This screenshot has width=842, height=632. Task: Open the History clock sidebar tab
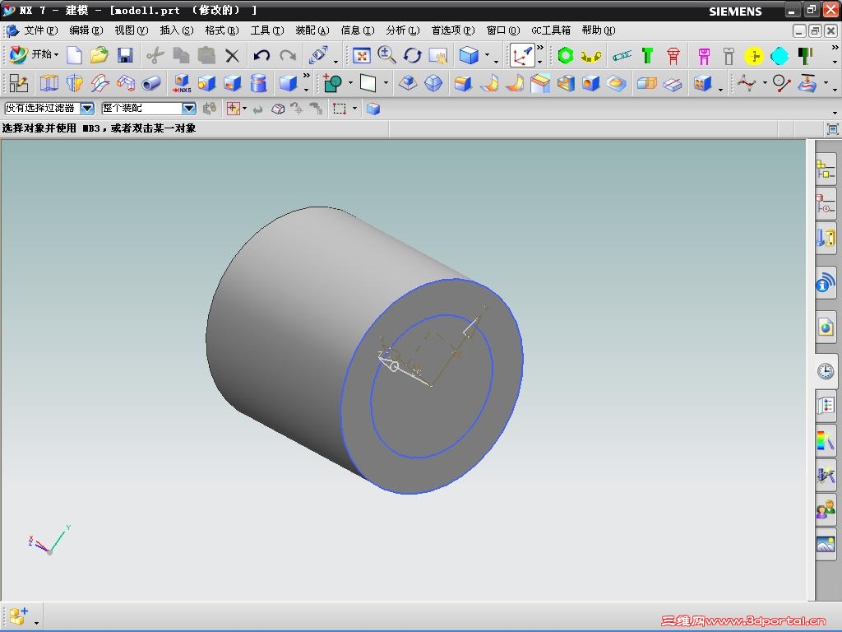click(x=826, y=371)
